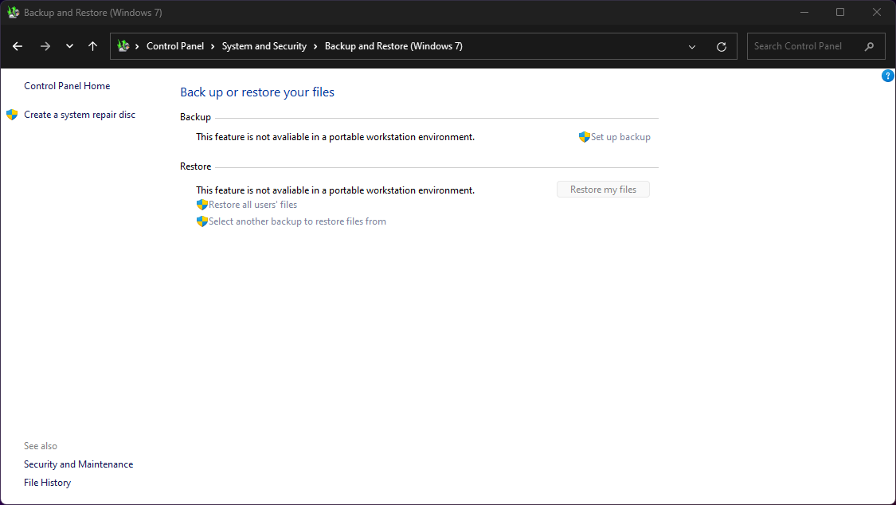Open System and Security breadcrumb

pyautogui.click(x=264, y=46)
